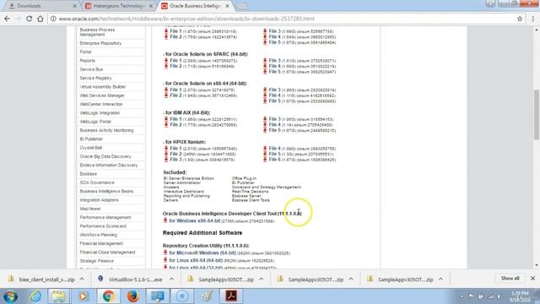Viewport: 540px width, 304px height.
Task: Open Essbase sidebar link
Action: coord(88,174)
